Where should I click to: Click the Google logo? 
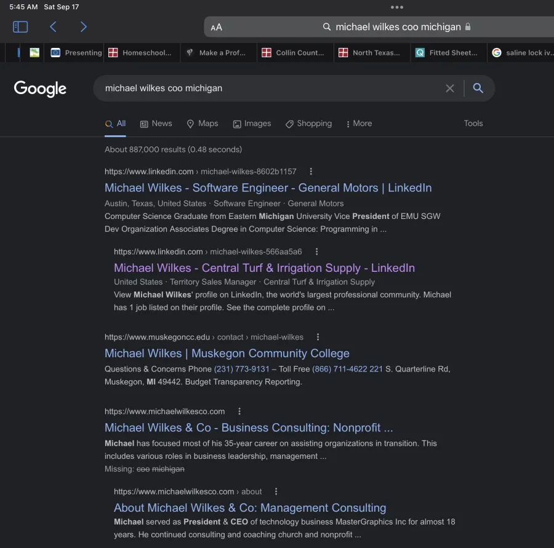click(x=40, y=89)
